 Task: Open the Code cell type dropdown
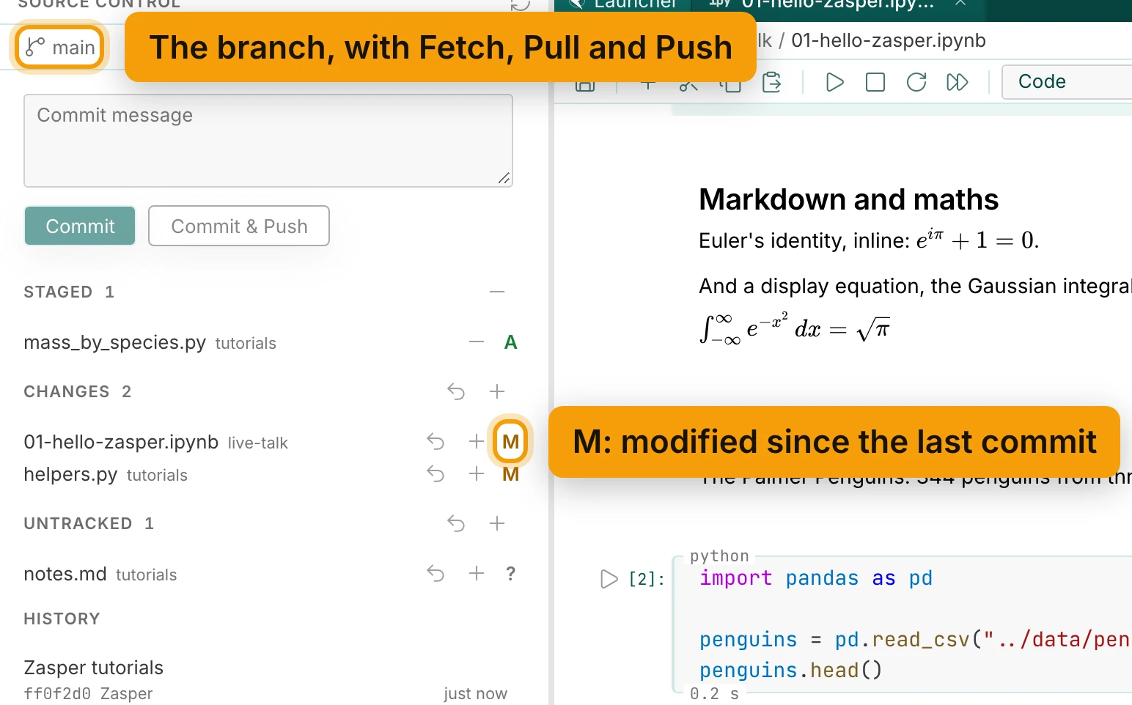click(x=1067, y=81)
